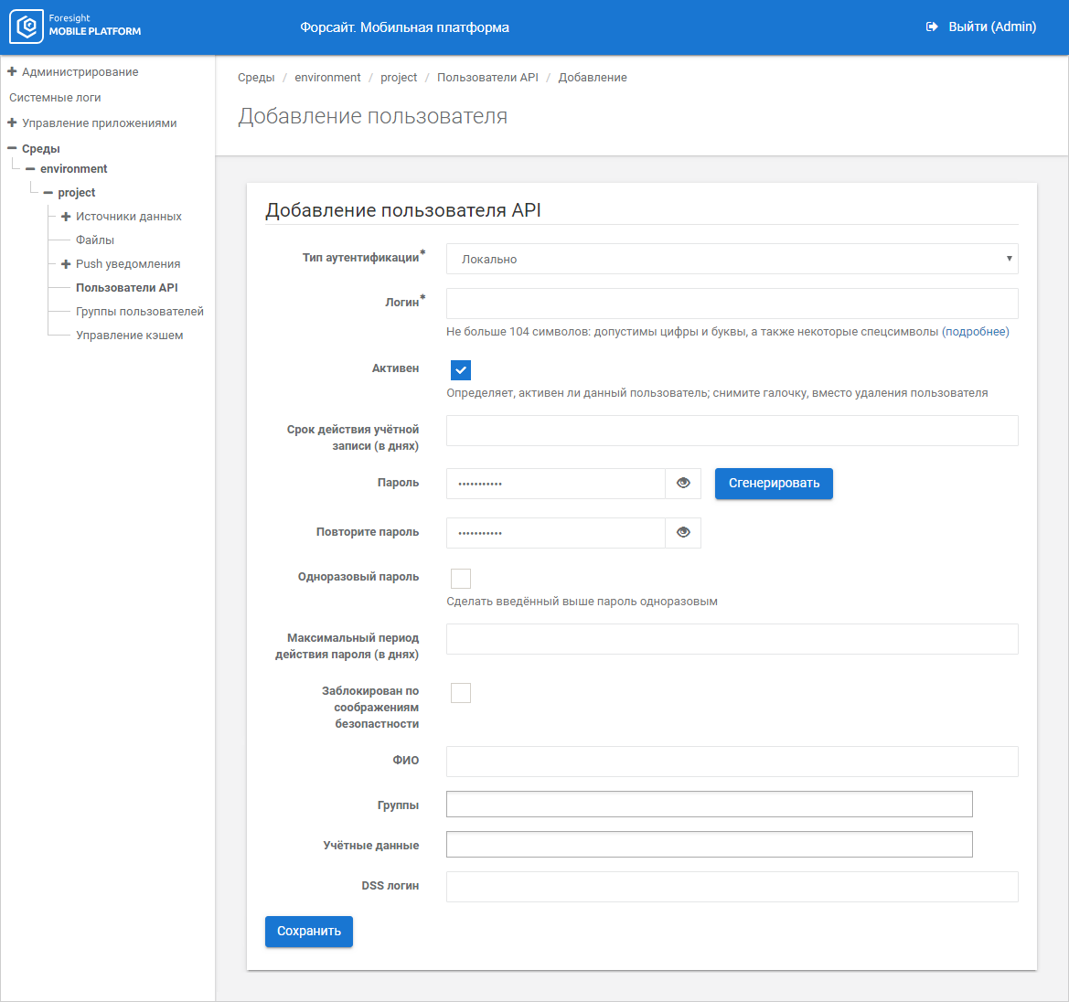This screenshot has height=1002, width=1069.
Task: Click into the Логин input field
Action: coord(732,304)
